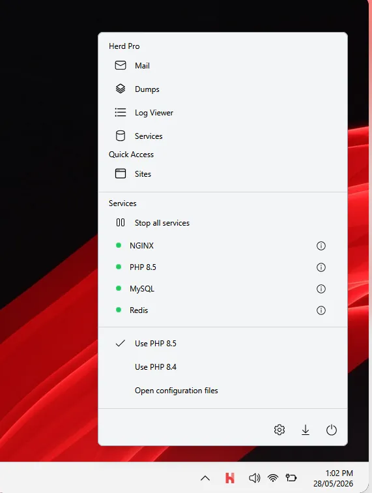The width and height of the screenshot is (372, 493).
Task: Quit Herd with the power icon
Action: pyautogui.click(x=332, y=430)
